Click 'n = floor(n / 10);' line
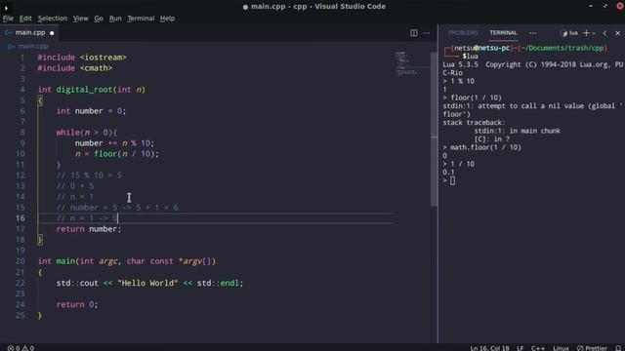 tap(117, 154)
